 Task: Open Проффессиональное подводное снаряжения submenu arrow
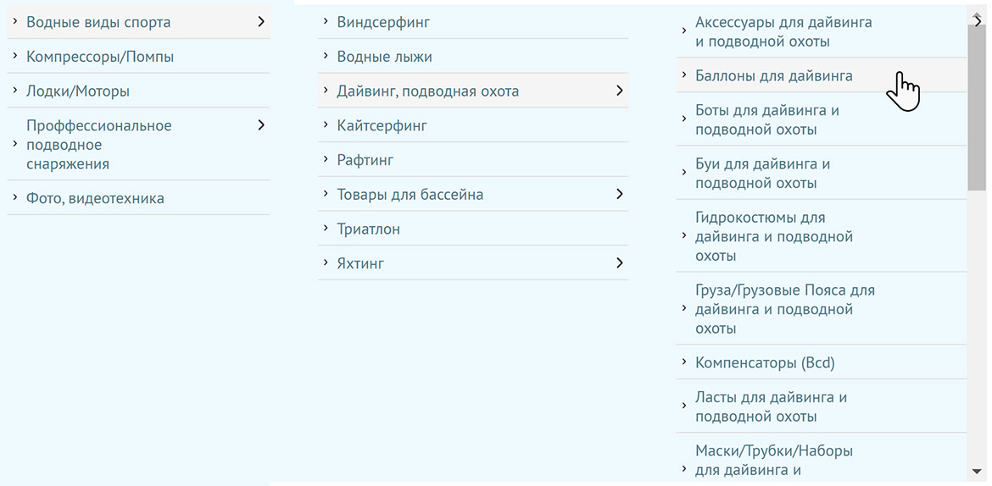click(x=260, y=125)
